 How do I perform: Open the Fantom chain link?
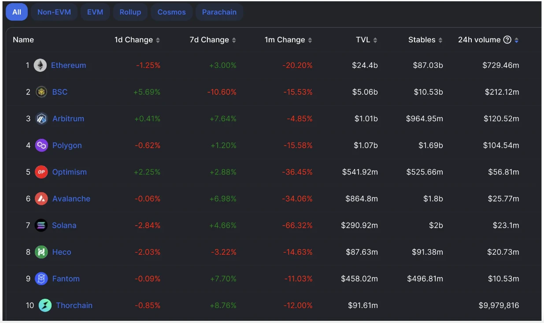tap(66, 278)
